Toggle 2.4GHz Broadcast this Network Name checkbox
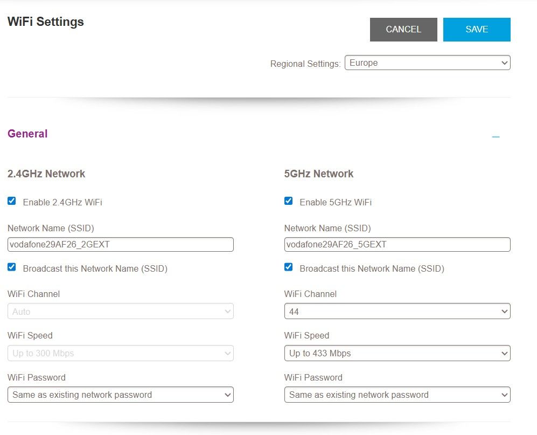The width and height of the screenshot is (537, 435). [x=12, y=267]
